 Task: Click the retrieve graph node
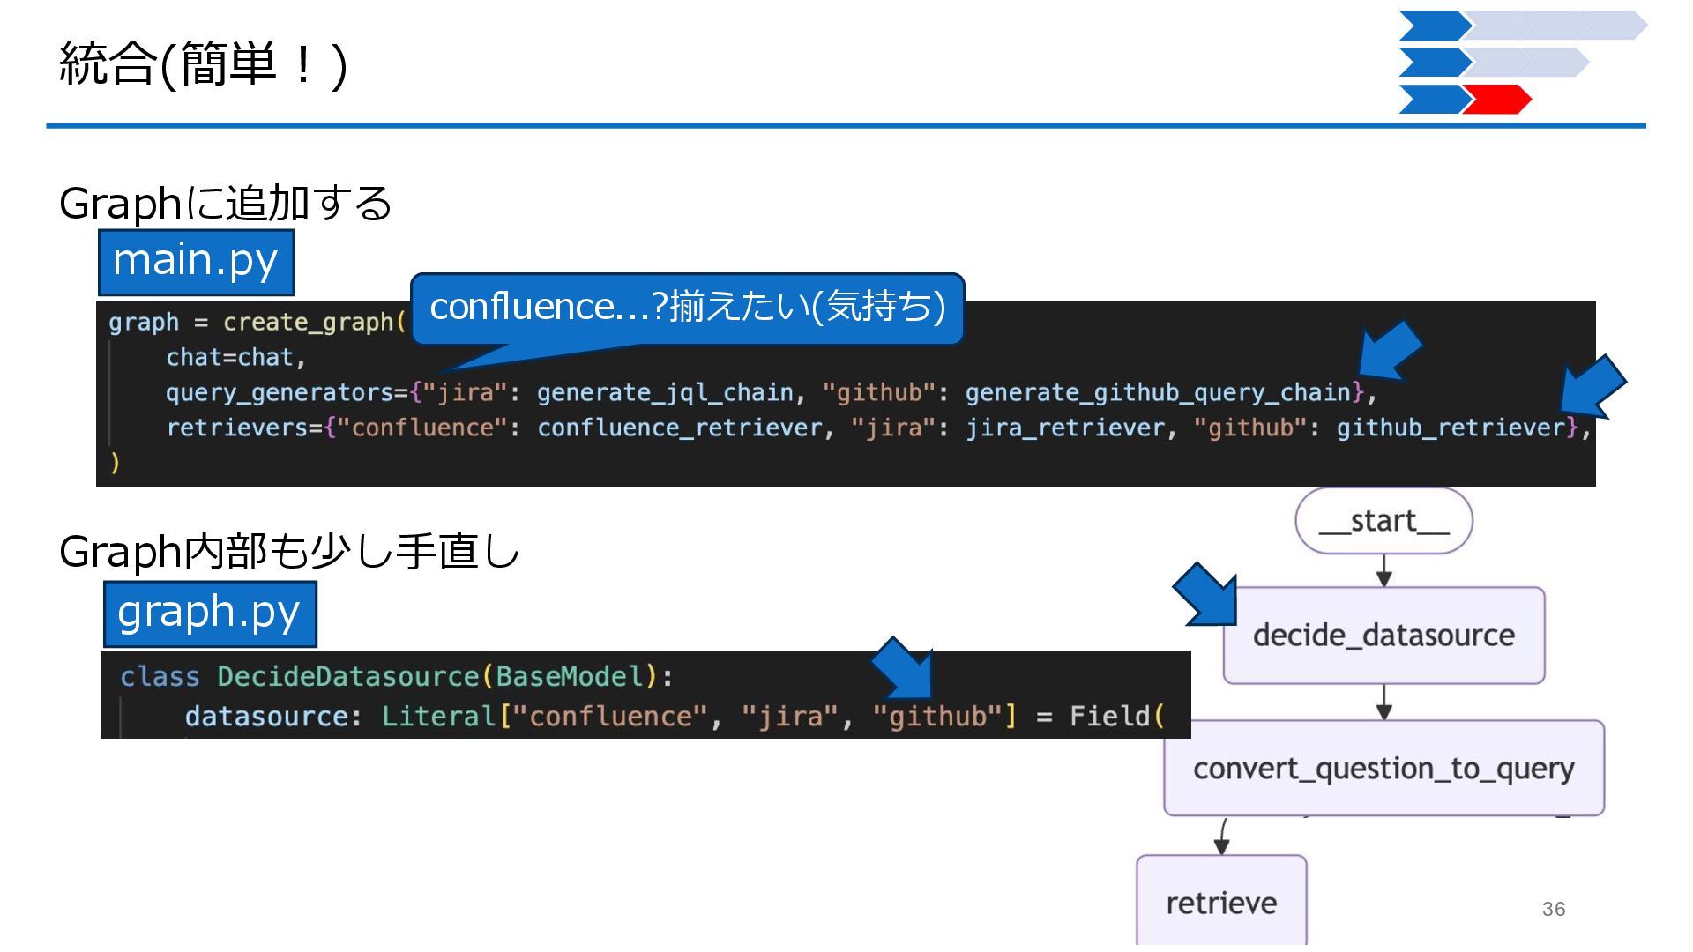tap(1221, 903)
